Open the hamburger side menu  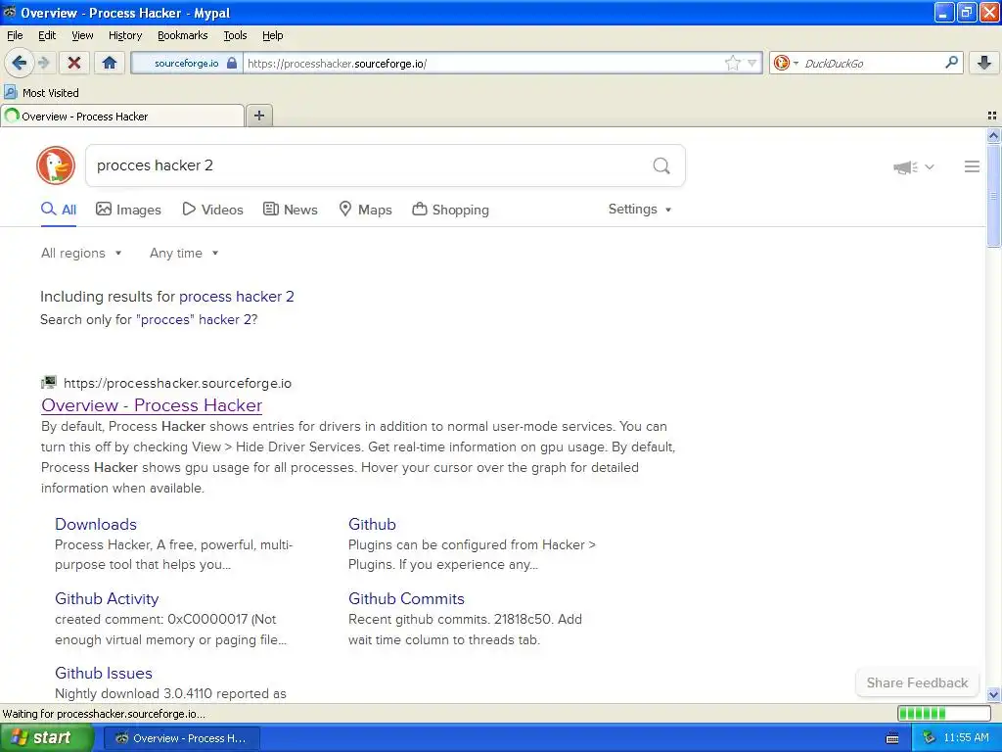(x=972, y=166)
